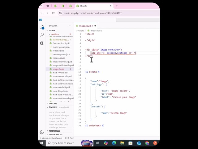Click the unsaved dot on Image.liquid tab
Viewport: 198px width, 149px height.
pyautogui.click(x=95, y=26)
